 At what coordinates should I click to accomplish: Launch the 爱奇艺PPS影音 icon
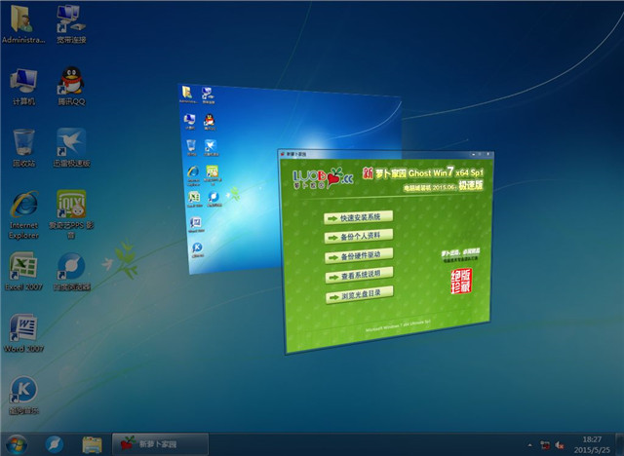coord(70,207)
